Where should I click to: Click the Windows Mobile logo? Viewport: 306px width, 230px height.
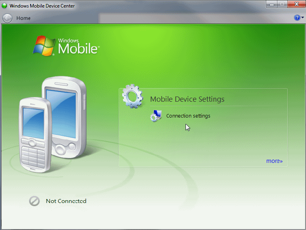pos(66,46)
